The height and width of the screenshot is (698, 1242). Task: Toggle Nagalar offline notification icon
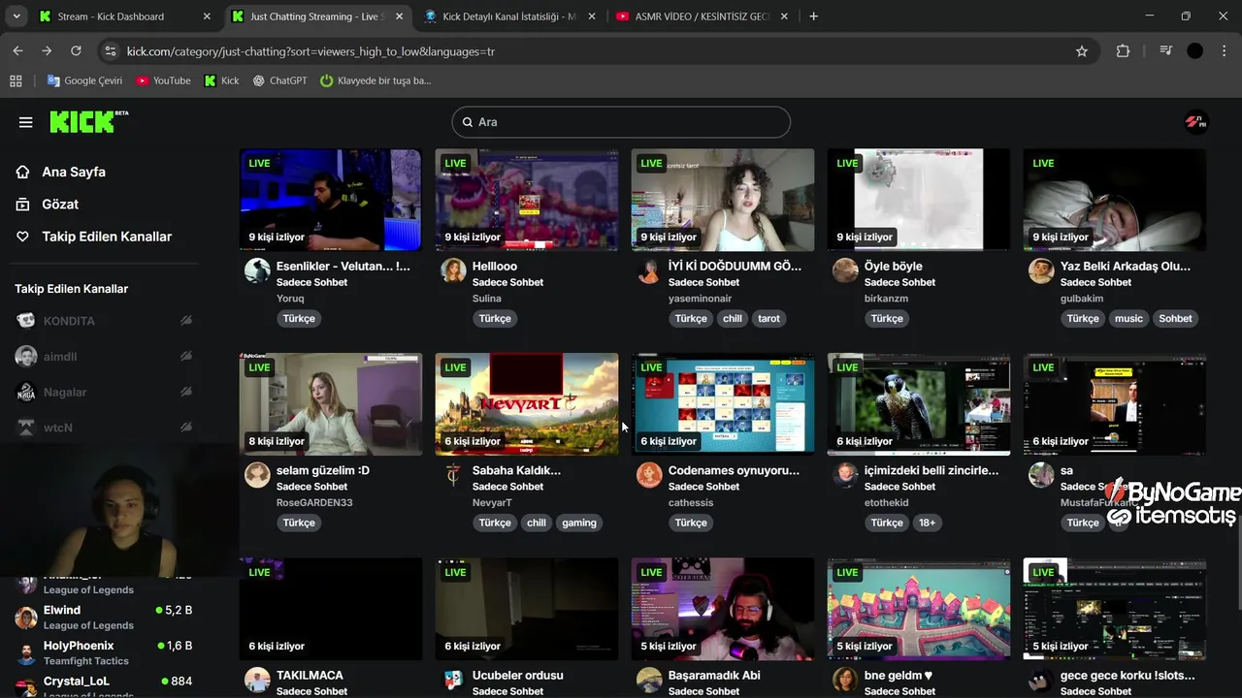[x=186, y=392]
